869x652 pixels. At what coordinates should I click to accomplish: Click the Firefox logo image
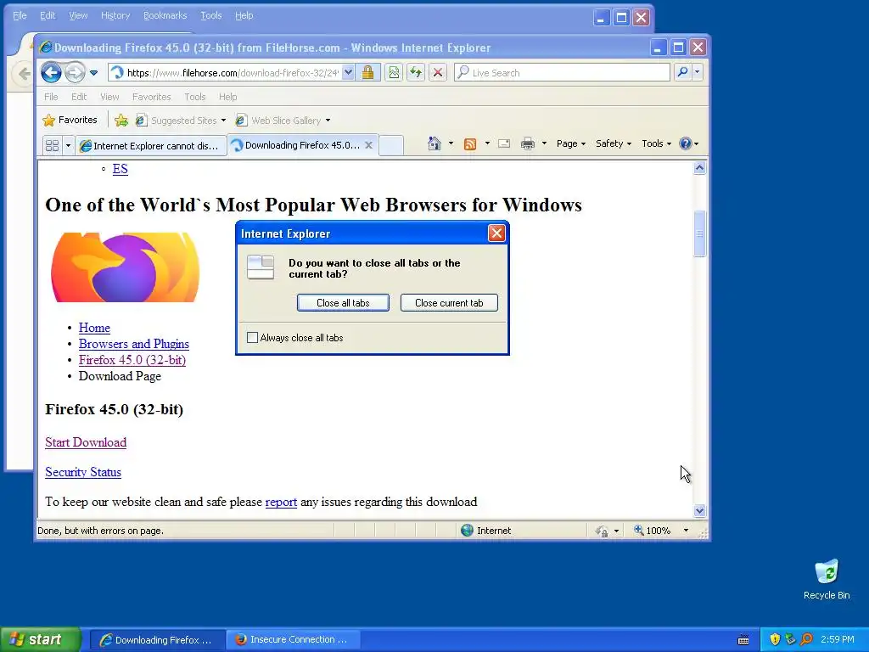[x=126, y=267]
